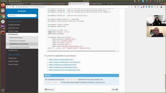This screenshot has width=166, height=93.
Task: Open the red ad-blocker extension icon
Action: point(143,7)
